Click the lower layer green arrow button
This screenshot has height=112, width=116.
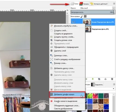point(93,79)
